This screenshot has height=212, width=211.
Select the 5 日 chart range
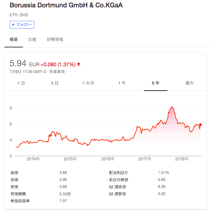(55, 83)
